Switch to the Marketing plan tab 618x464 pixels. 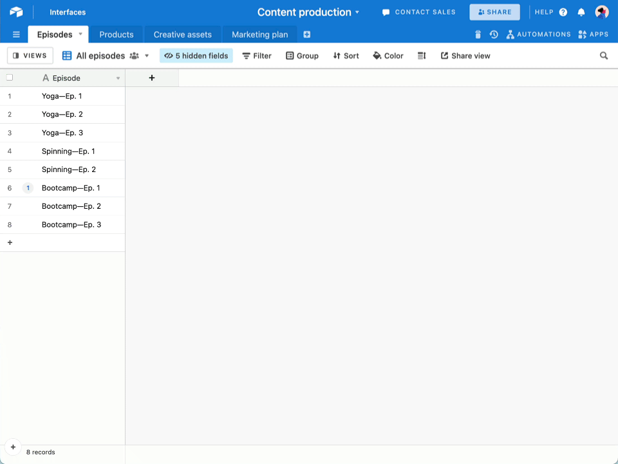click(x=259, y=34)
